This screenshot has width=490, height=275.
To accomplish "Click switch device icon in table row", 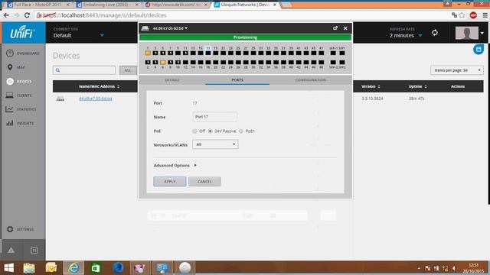I will tap(60, 99).
